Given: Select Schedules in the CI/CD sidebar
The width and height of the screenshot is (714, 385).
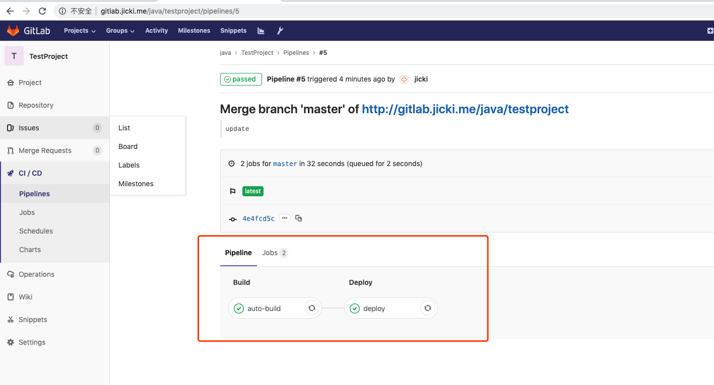Looking at the screenshot, I should [x=36, y=230].
